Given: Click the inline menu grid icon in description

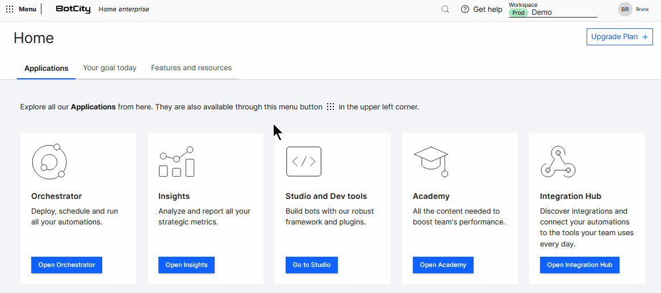Looking at the screenshot, I should 330,107.
